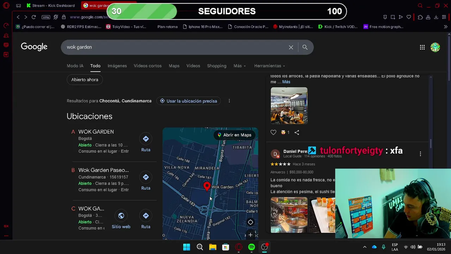
Task: Reload the current page
Action: coord(34,17)
